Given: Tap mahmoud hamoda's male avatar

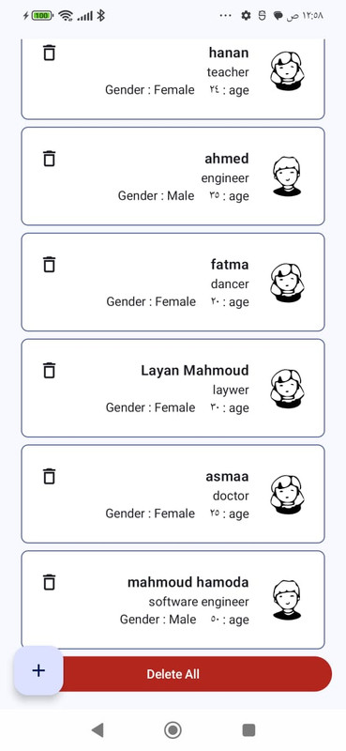Looking at the screenshot, I should [287, 600].
